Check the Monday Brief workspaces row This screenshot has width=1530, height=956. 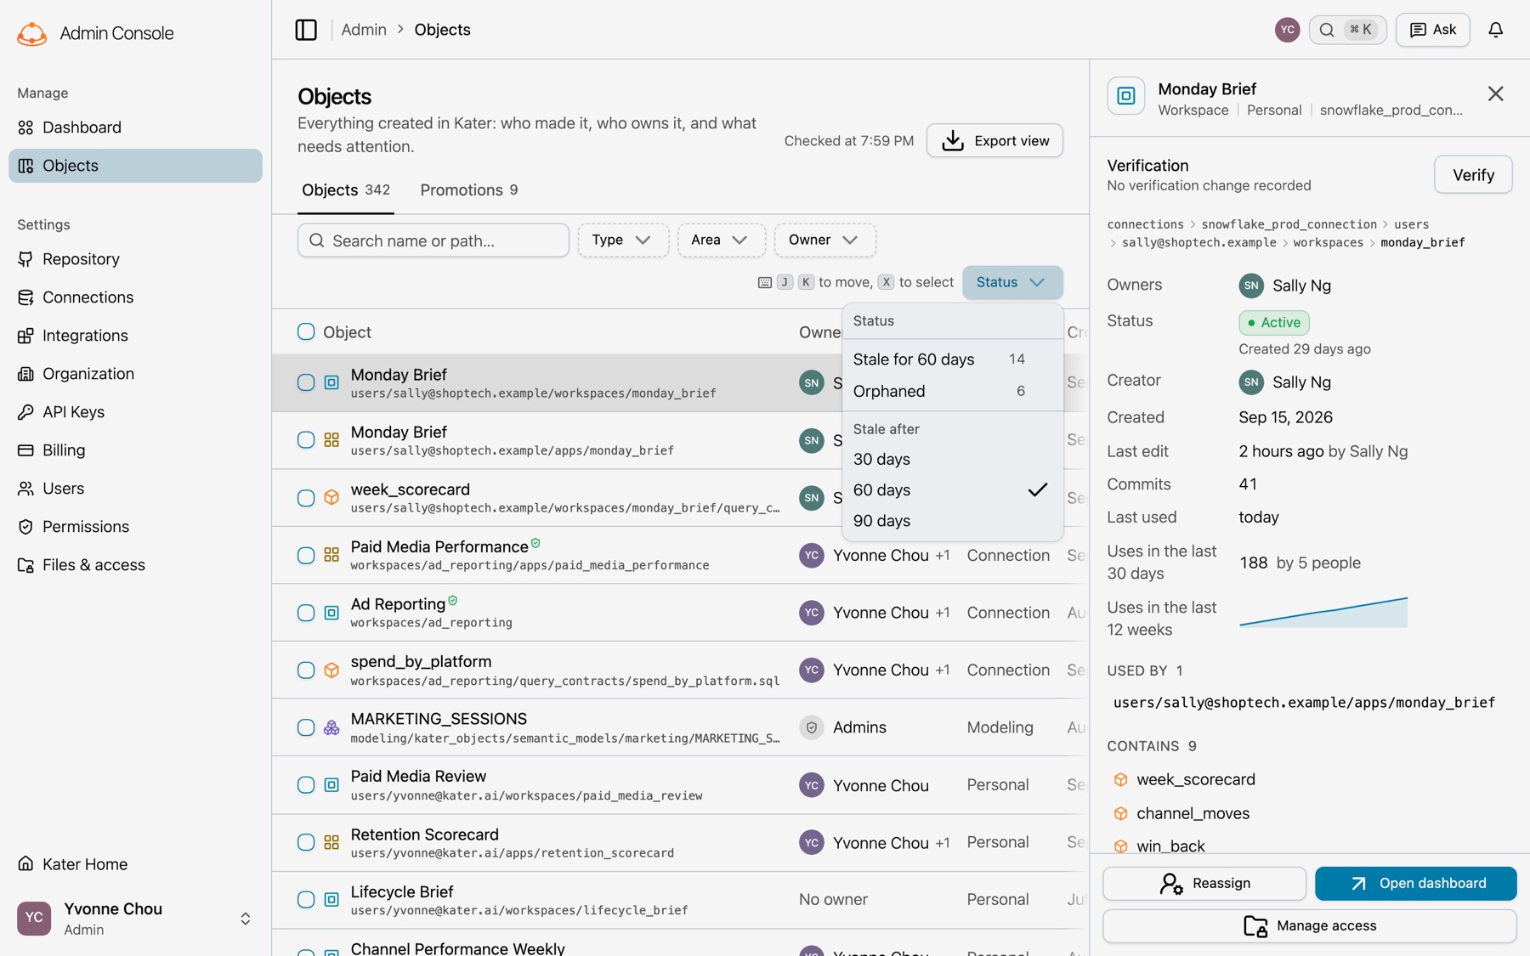[x=306, y=382]
